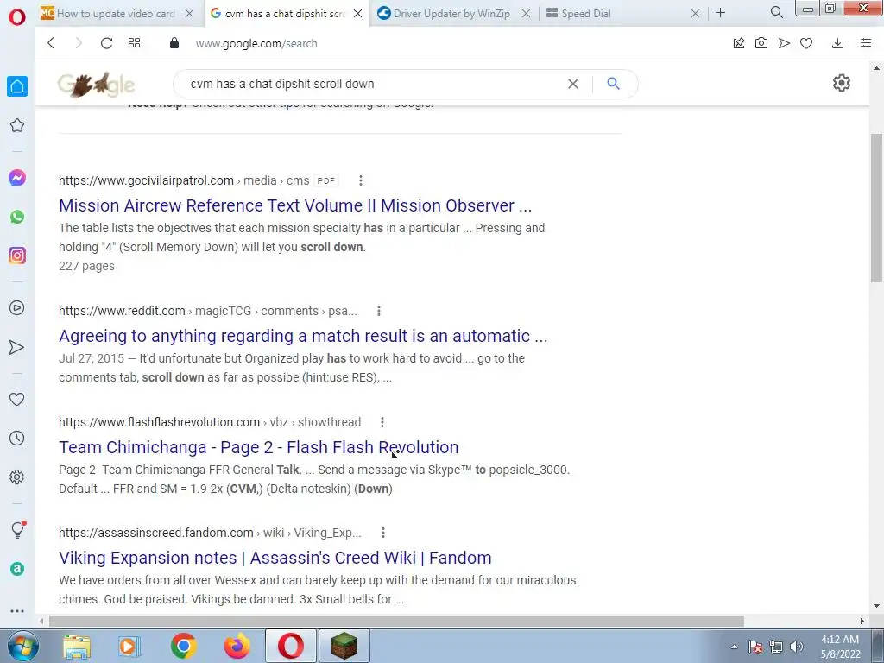This screenshot has width=884, height=663.
Task: Click the scroll-right arrow of horizontal scrollbar
Action: coord(862,621)
